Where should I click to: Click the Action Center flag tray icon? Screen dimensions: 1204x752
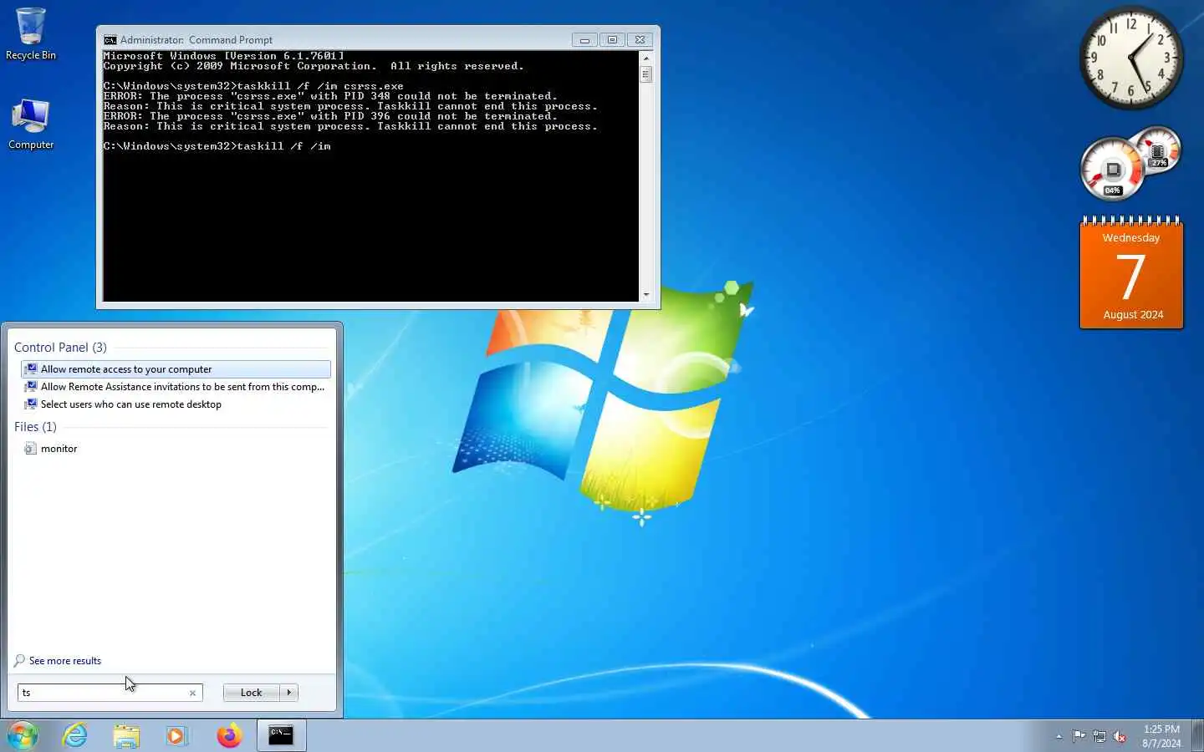point(1079,736)
